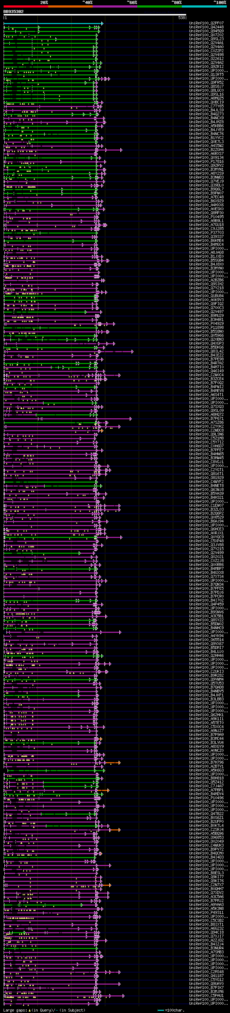This screenshot has width=230, height=1013.
Task: Select the UniRef100_B1YVC2 label
Action: point(206,138)
